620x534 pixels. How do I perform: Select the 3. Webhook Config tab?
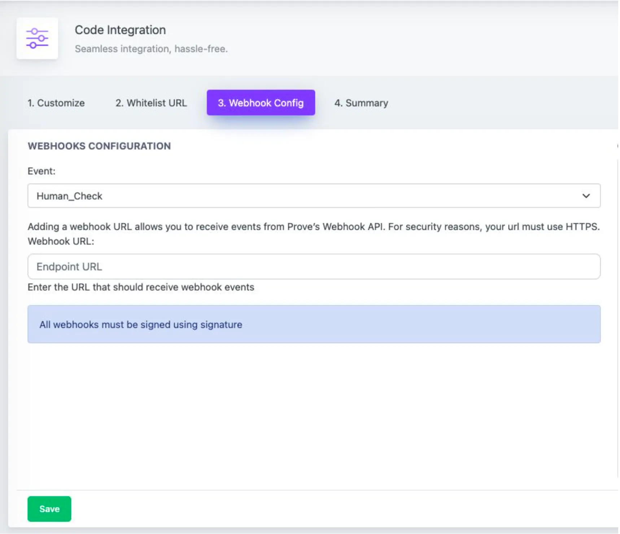coord(261,103)
